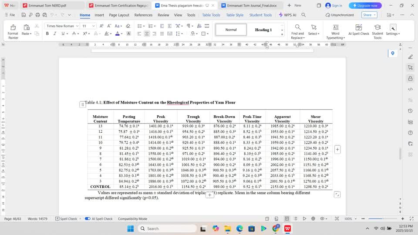Click the table move handle icon
The height and width of the screenshot is (235, 418).
coord(82,104)
